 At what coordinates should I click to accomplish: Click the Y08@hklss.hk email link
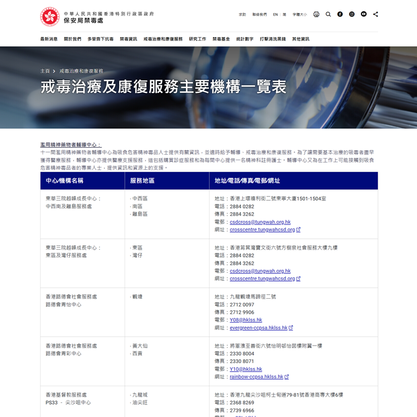(x=246, y=320)
